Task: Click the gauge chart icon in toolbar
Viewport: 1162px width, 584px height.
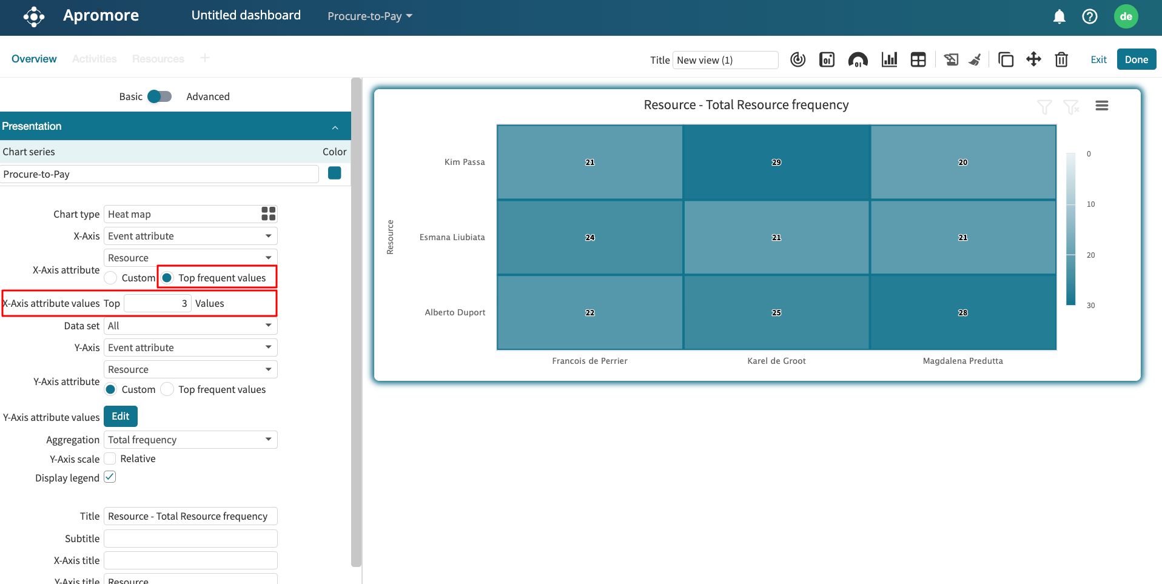Action: tap(858, 59)
